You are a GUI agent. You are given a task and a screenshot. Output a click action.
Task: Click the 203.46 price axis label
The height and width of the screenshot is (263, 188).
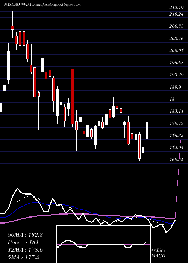[x=176, y=39]
